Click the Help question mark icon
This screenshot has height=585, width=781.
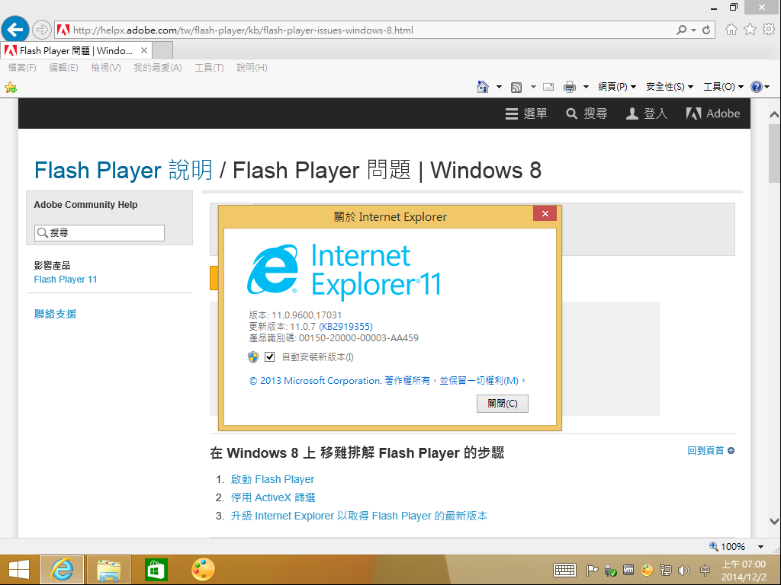coord(756,87)
